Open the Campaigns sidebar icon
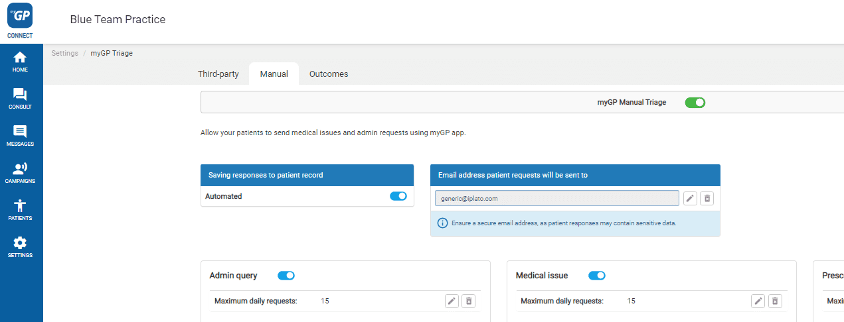Viewport: 844px width, 322px height. pos(20,173)
